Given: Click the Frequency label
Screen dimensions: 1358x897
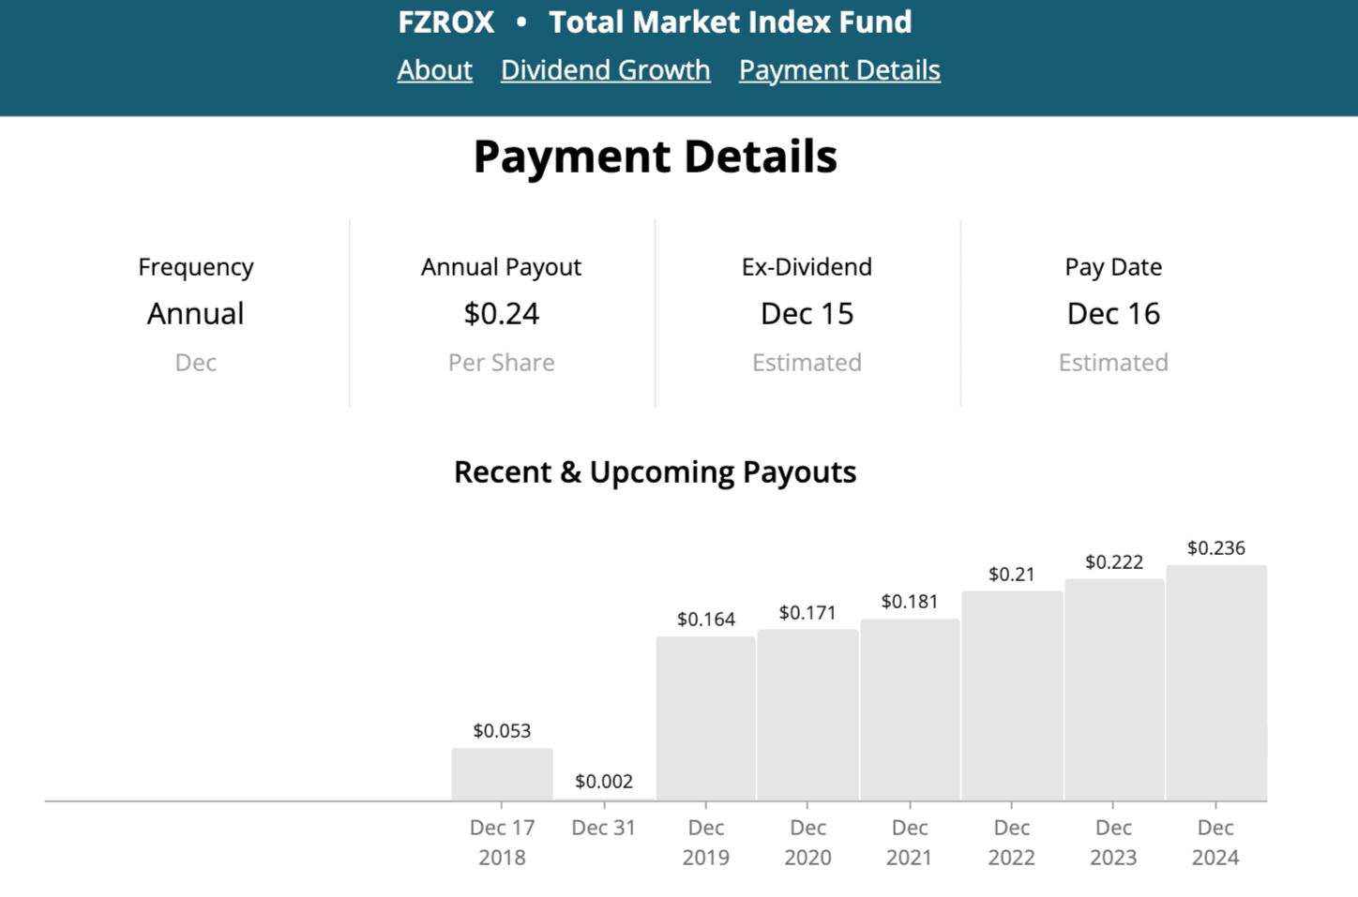Looking at the screenshot, I should tap(195, 267).
